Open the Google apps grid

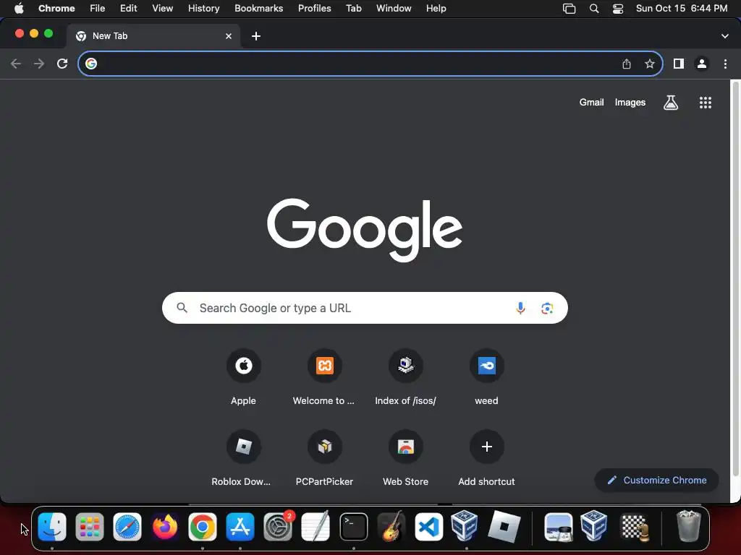(x=705, y=103)
